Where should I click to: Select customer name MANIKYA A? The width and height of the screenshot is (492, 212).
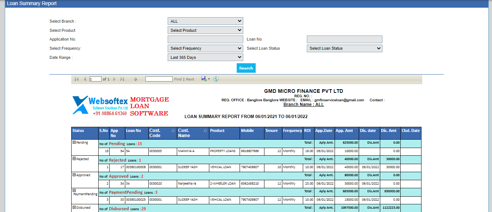click(186, 151)
